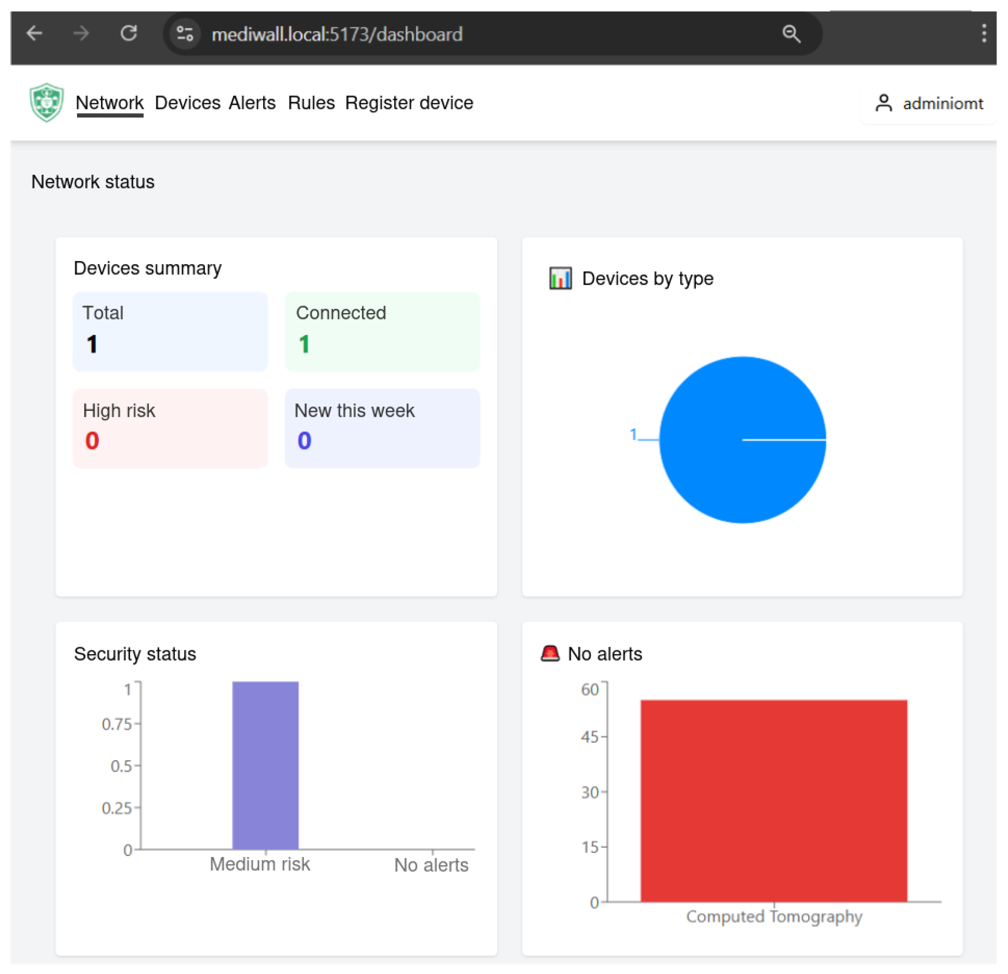Open the Alerts tab
This screenshot has height=974, width=1008.
click(x=252, y=103)
